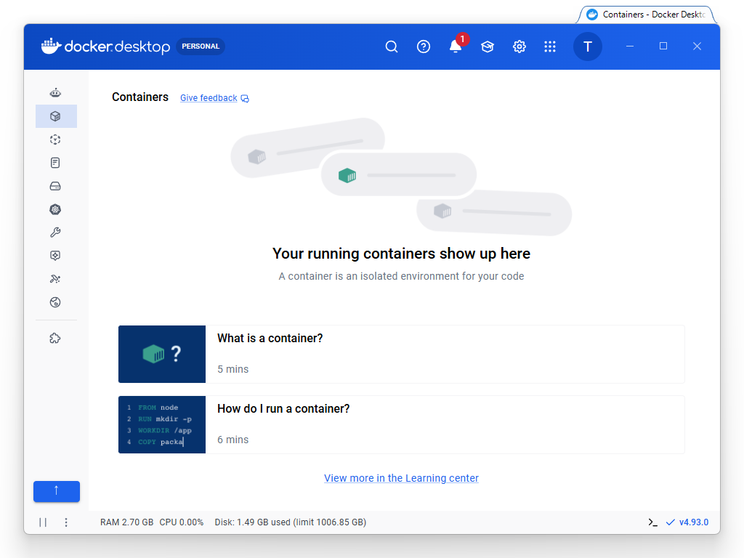Click the container question-mark thumbnail
The height and width of the screenshot is (558, 744).
point(162,354)
